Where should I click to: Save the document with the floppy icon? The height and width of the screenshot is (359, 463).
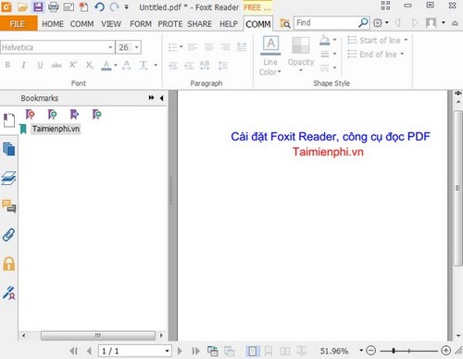tap(38, 6)
